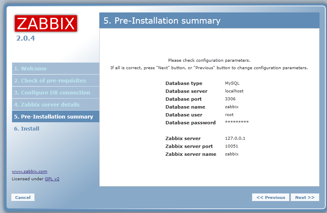327x213 pixels.
Task: Open step 4. Zabbix server details
Action: [x=56, y=104]
